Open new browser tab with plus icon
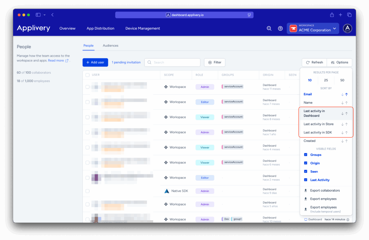Image resolution: width=369 pixels, height=240 pixels. (341, 15)
